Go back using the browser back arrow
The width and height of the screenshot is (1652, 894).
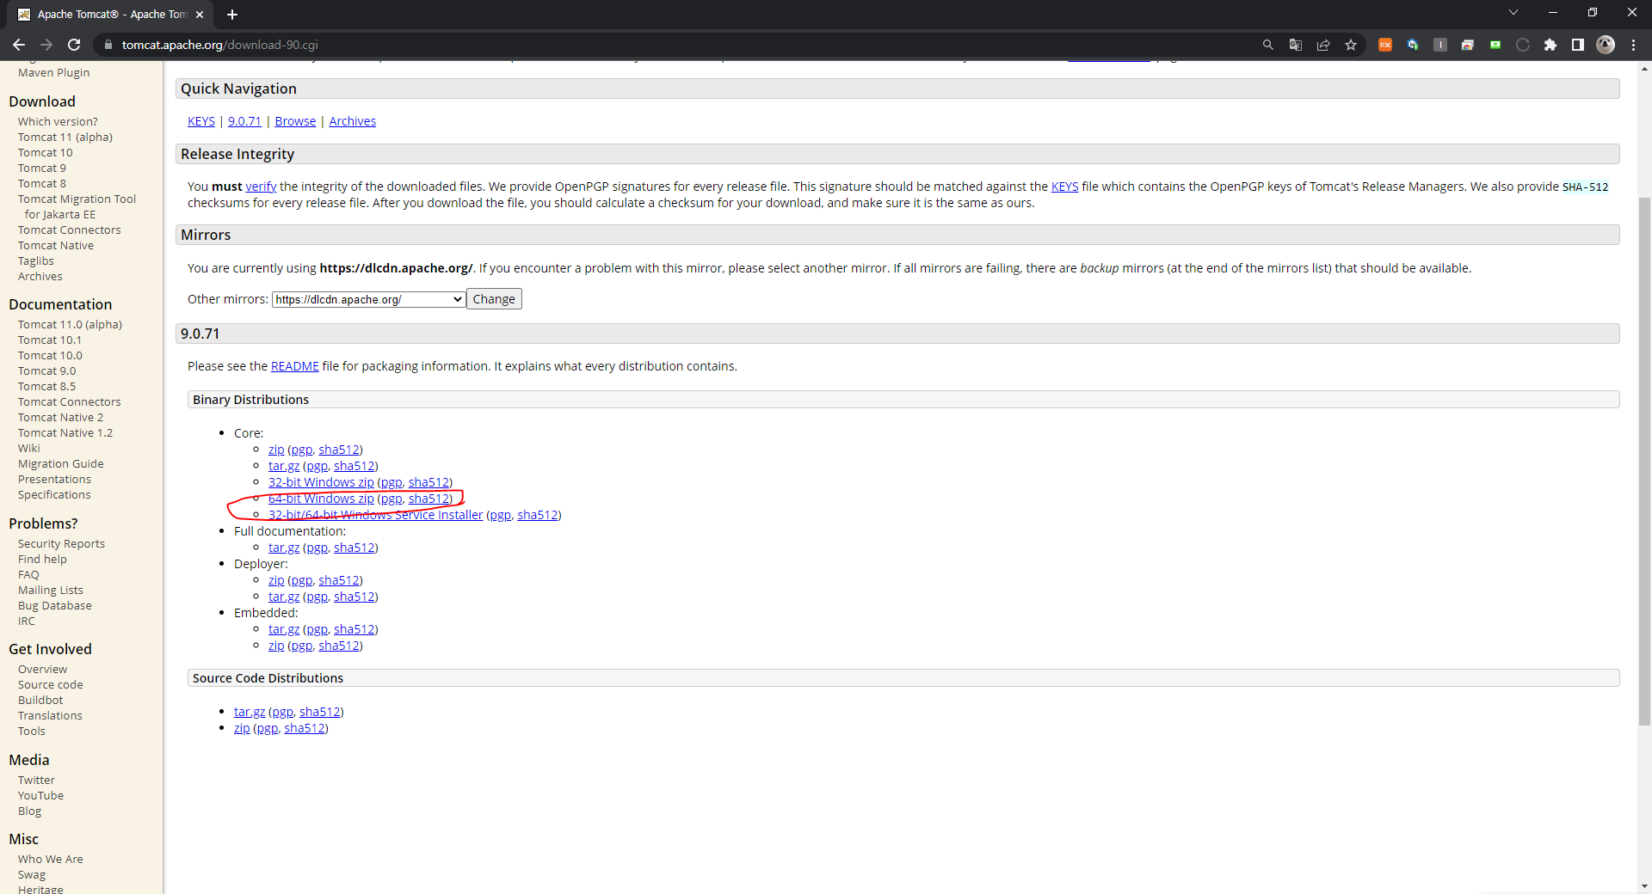[x=19, y=45]
